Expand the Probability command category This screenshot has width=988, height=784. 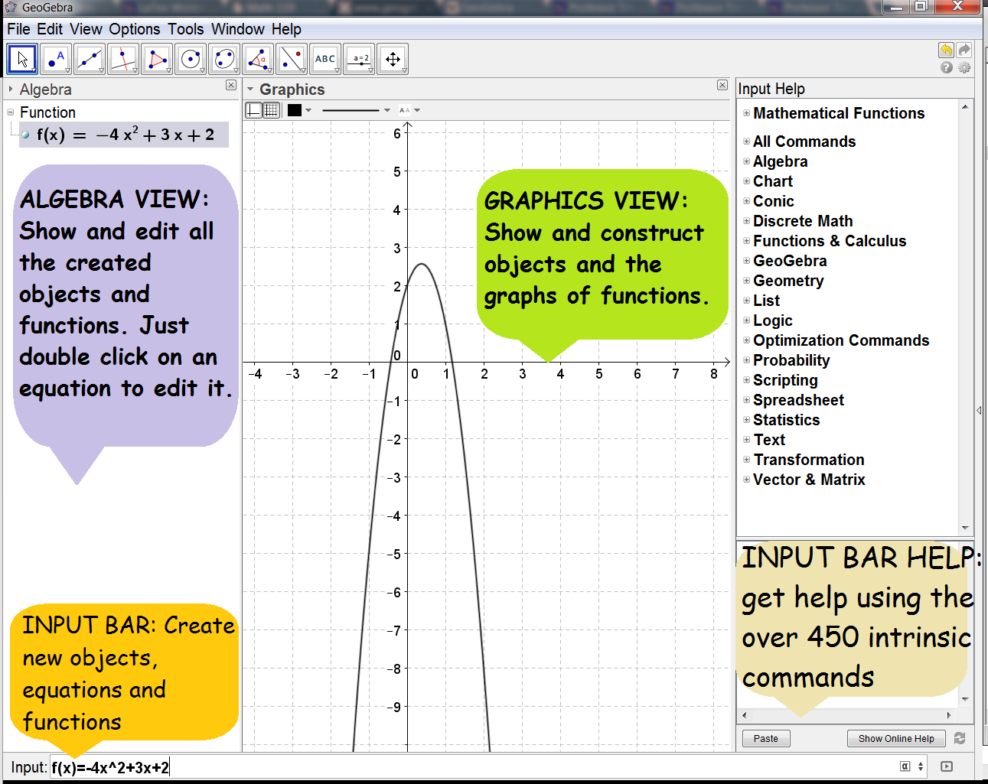(x=747, y=360)
